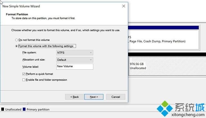206x118 pixels.
Task: Click the 'Volume label:' label text
Action: tap(31, 67)
